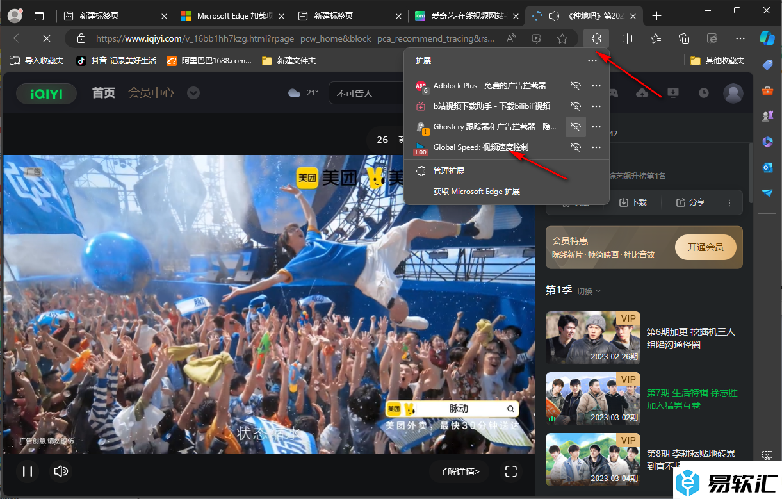Expand the season switch dropdown
The height and width of the screenshot is (499, 782).
pos(589,291)
